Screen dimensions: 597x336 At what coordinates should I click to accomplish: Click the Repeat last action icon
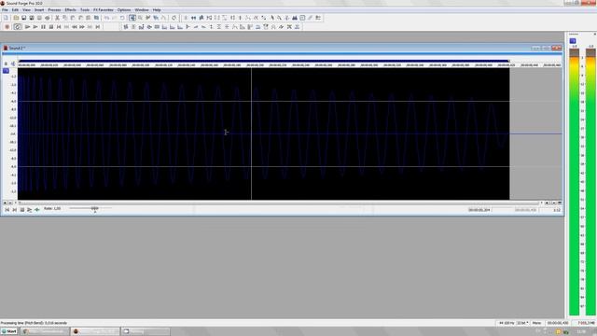pos(122,18)
